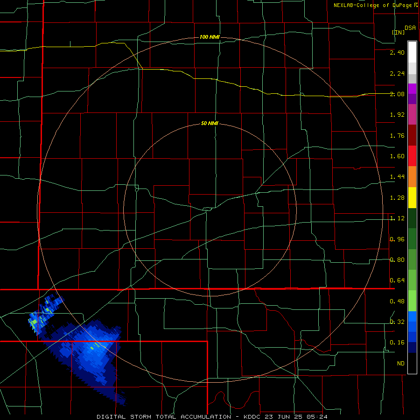Click the 0.32 legend value
The image size is (420, 420).
click(x=397, y=322)
